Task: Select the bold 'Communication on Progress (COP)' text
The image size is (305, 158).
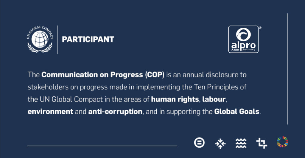Action: 103,75
